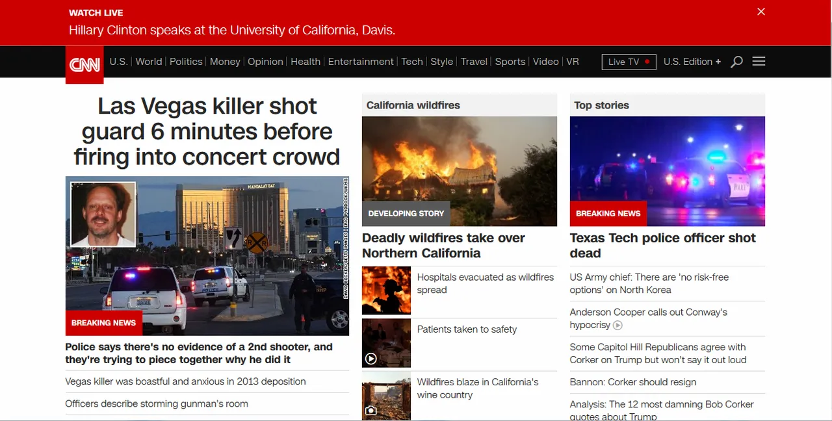Open Bannon: Corker should resign
832x421 pixels.
click(633, 382)
